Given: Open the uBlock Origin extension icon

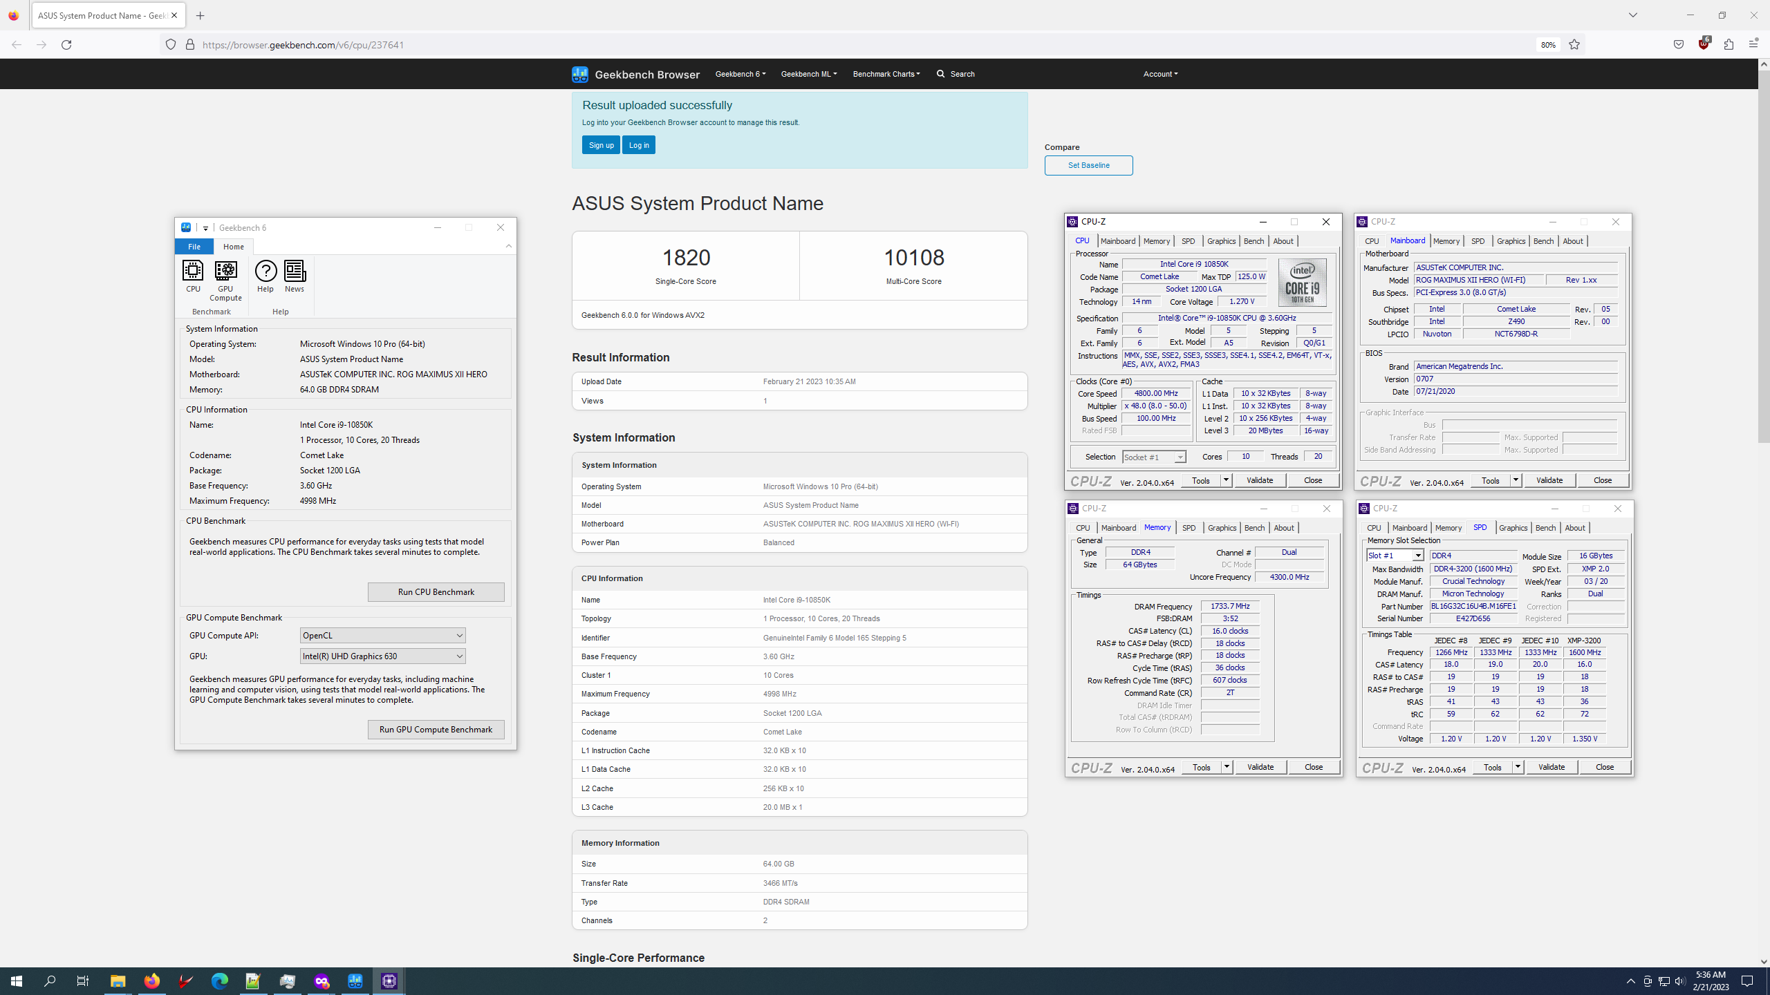Looking at the screenshot, I should (x=1704, y=44).
